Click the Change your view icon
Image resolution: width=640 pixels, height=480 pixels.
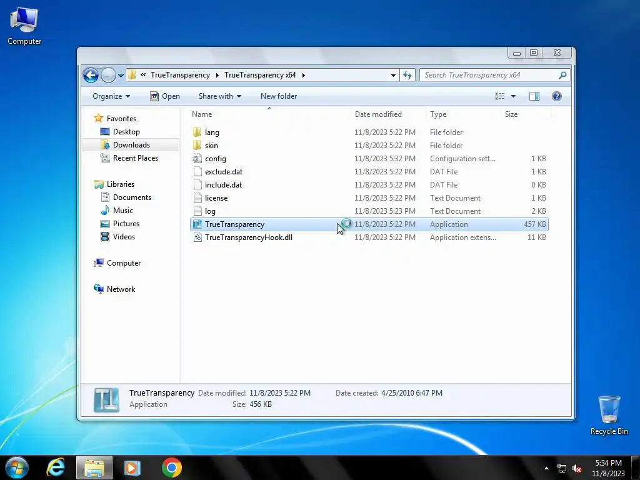499,96
